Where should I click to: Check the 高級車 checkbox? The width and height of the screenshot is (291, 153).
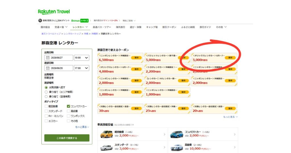tap(68, 111)
